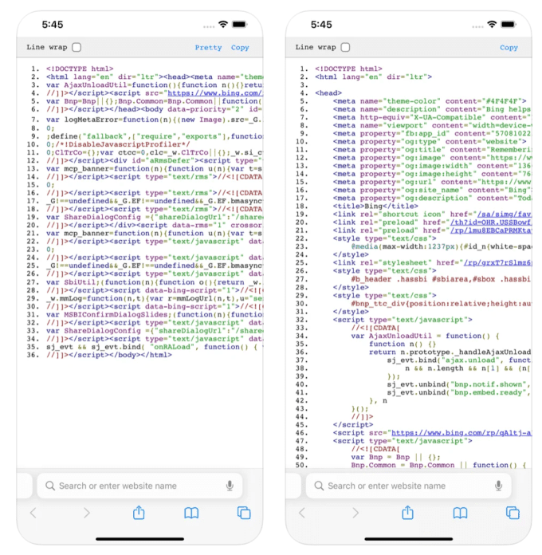Open /sa/simg/fav link on line 19

(x=505, y=215)
